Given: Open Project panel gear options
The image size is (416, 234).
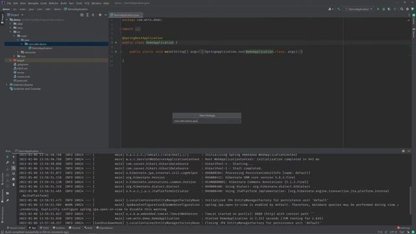Looking at the screenshot, I should [x=100, y=15].
